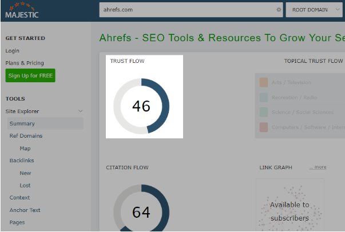This screenshot has width=345, height=232.
Task: Click the Computers / Software color swatch
Action: coord(264,127)
